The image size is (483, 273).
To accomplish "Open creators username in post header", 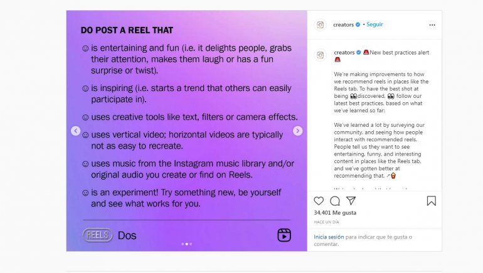I will click(344, 24).
